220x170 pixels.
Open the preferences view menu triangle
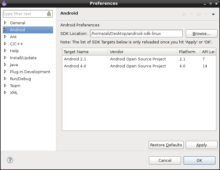coord(213,14)
